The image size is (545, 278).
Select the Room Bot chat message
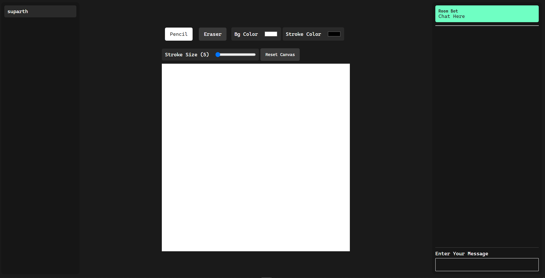point(487,14)
